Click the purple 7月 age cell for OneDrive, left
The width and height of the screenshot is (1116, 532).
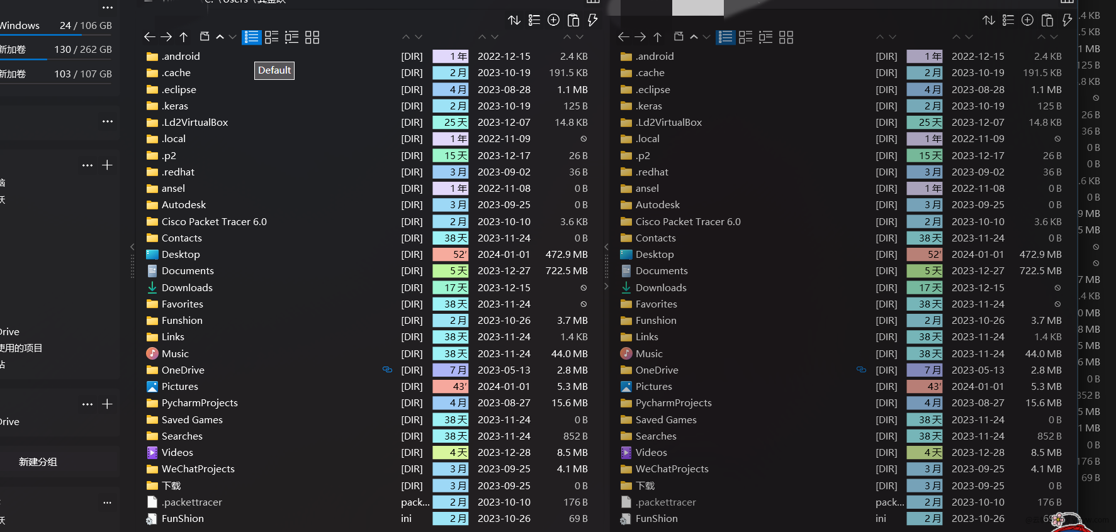tap(451, 370)
